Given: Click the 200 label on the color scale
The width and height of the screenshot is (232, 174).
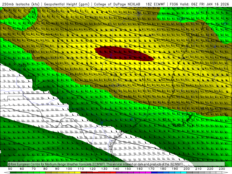Looking at the screenshot, I should [x=186, y=169].
